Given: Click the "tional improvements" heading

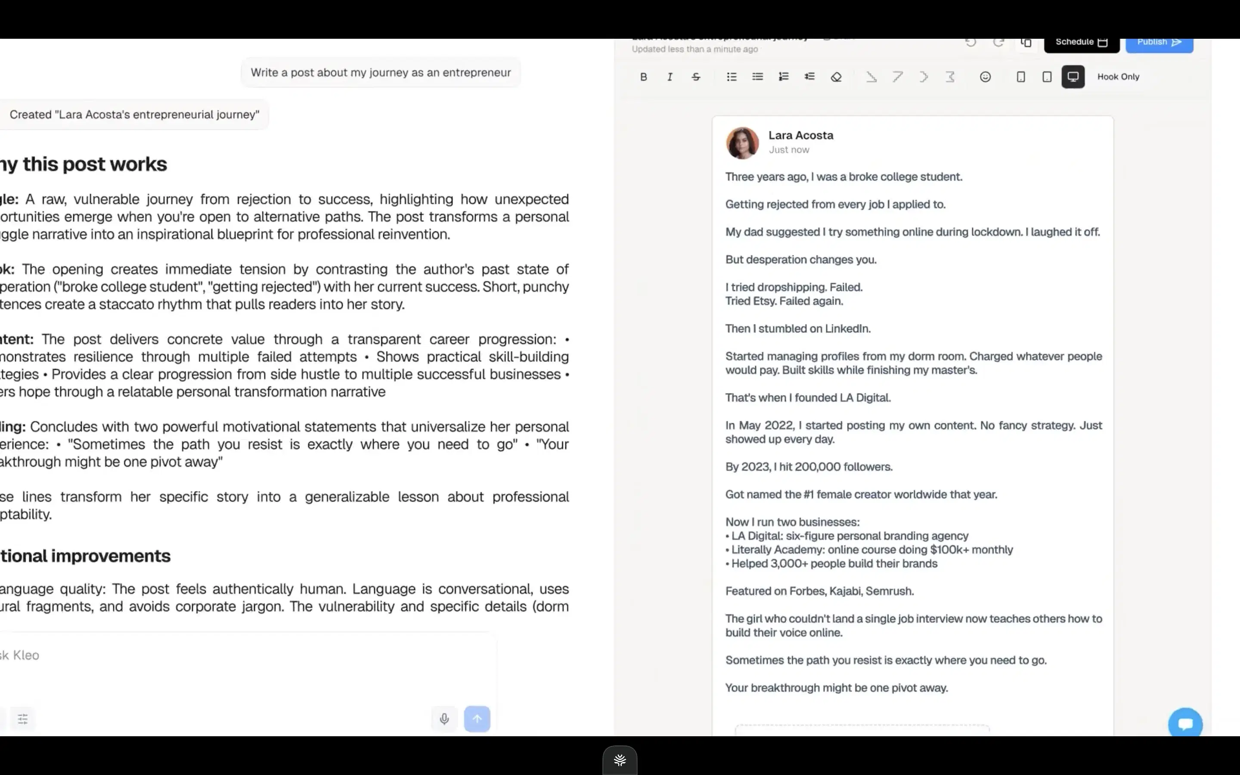Looking at the screenshot, I should tap(85, 556).
